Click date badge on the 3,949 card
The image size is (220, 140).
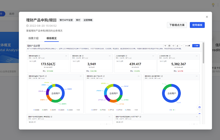pos(76,61)
